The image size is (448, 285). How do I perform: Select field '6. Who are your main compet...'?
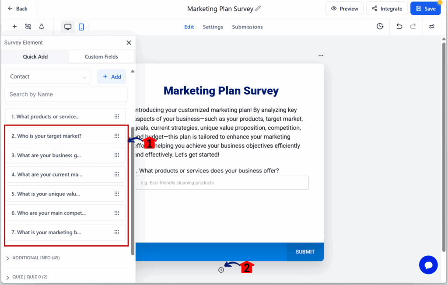tap(66, 213)
